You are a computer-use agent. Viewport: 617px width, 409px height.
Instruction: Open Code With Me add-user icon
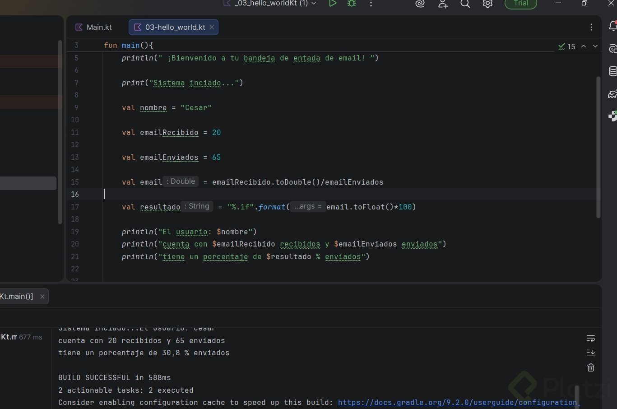[443, 4]
